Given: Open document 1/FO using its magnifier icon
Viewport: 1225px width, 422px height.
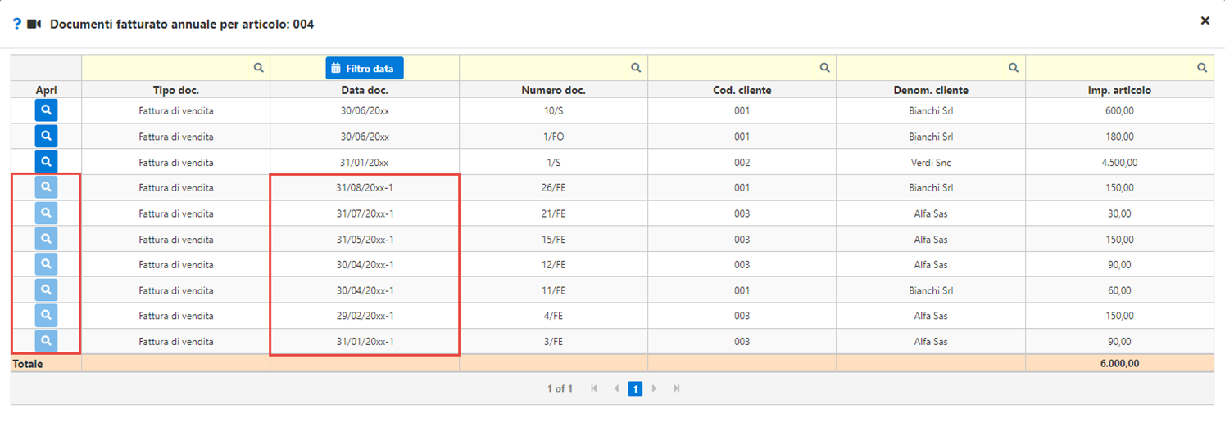Looking at the screenshot, I should click(x=46, y=136).
